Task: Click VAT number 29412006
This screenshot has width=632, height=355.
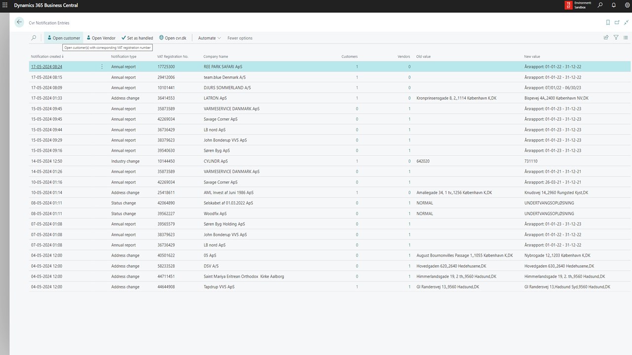Action: [x=166, y=77]
